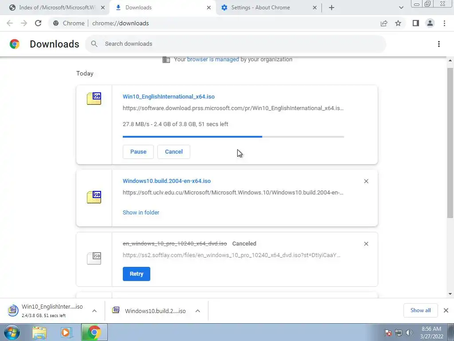Click the Chrome logo beside Downloads title

tap(15, 44)
